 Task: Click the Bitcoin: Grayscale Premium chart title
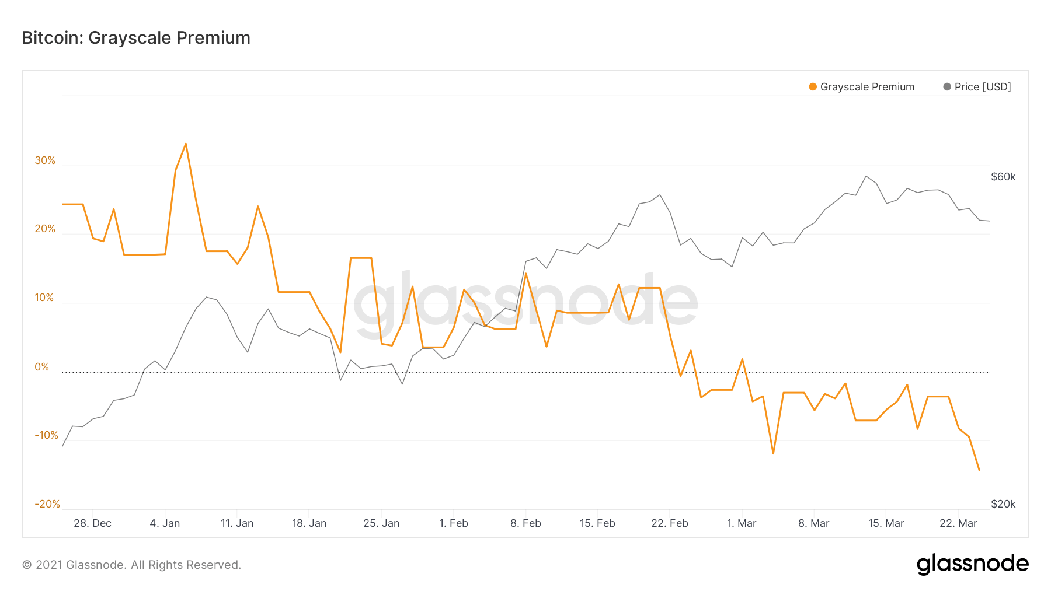pyautogui.click(x=136, y=38)
